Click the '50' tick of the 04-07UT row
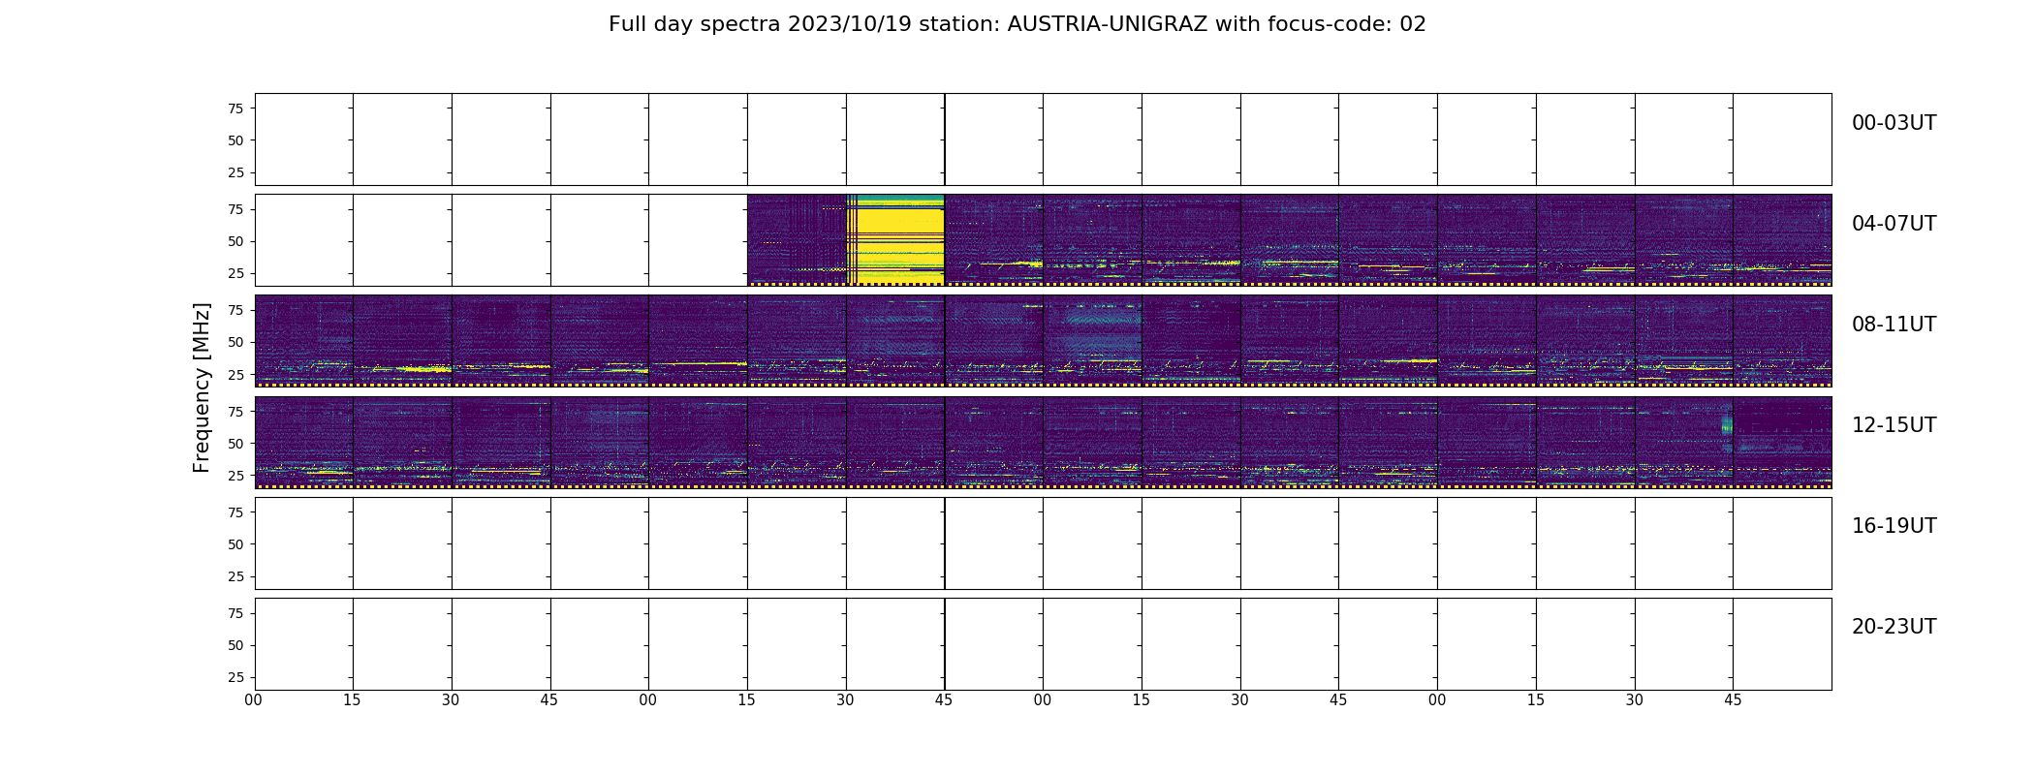Screen dimensions: 2035x775 pos(235,241)
